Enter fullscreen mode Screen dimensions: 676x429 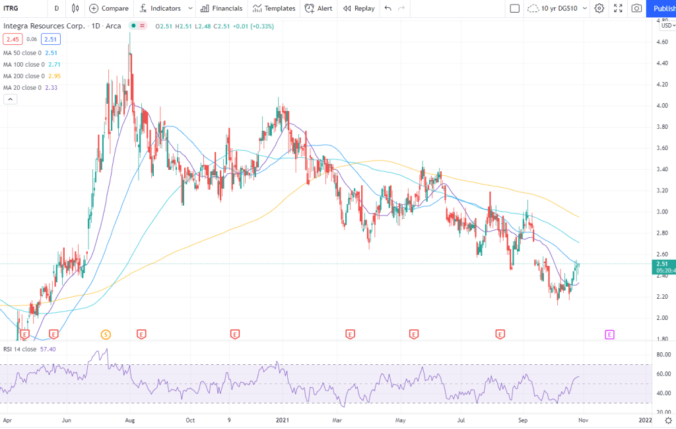[x=617, y=9]
